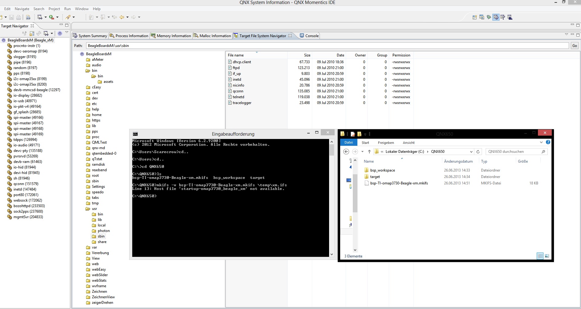Toggle details view layout in Explorer status bar
The image size is (581, 309).
click(x=540, y=256)
